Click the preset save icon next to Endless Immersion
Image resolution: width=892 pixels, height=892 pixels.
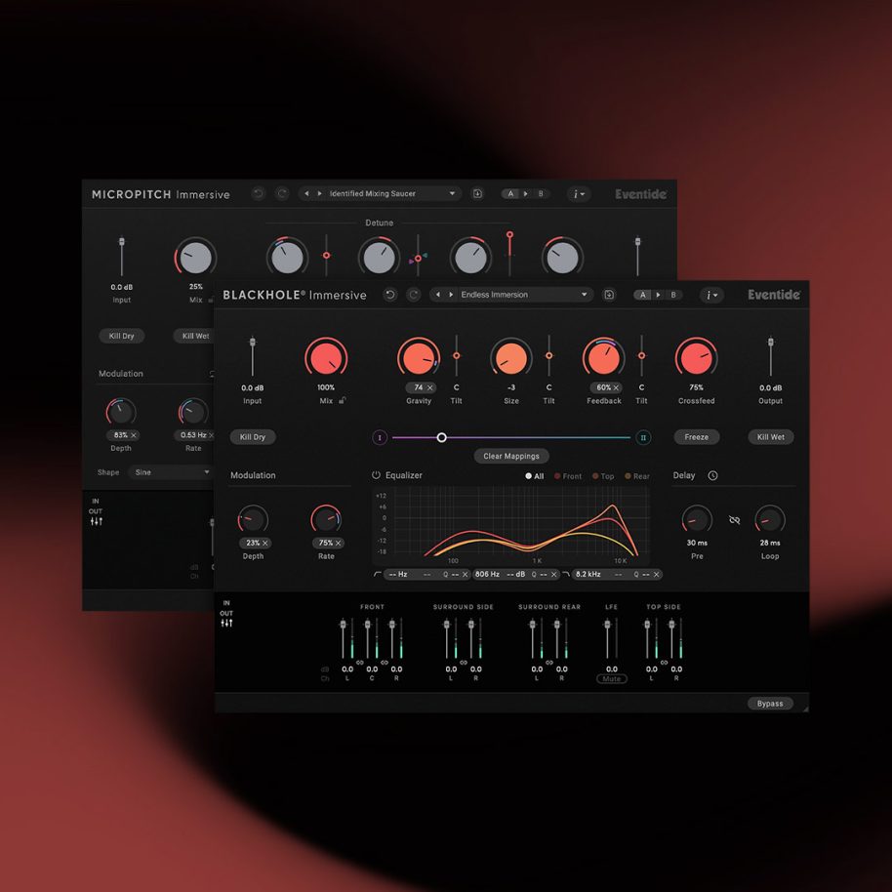click(x=609, y=294)
